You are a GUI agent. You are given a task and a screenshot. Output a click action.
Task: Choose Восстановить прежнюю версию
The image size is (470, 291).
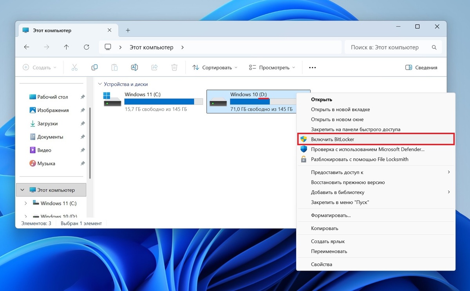[x=376, y=182]
